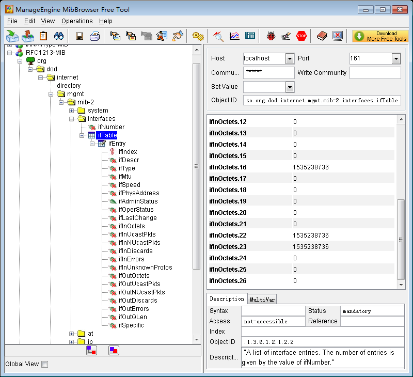413x377 pixels.
Task: Select the directory node in the tree
Action: (69, 86)
